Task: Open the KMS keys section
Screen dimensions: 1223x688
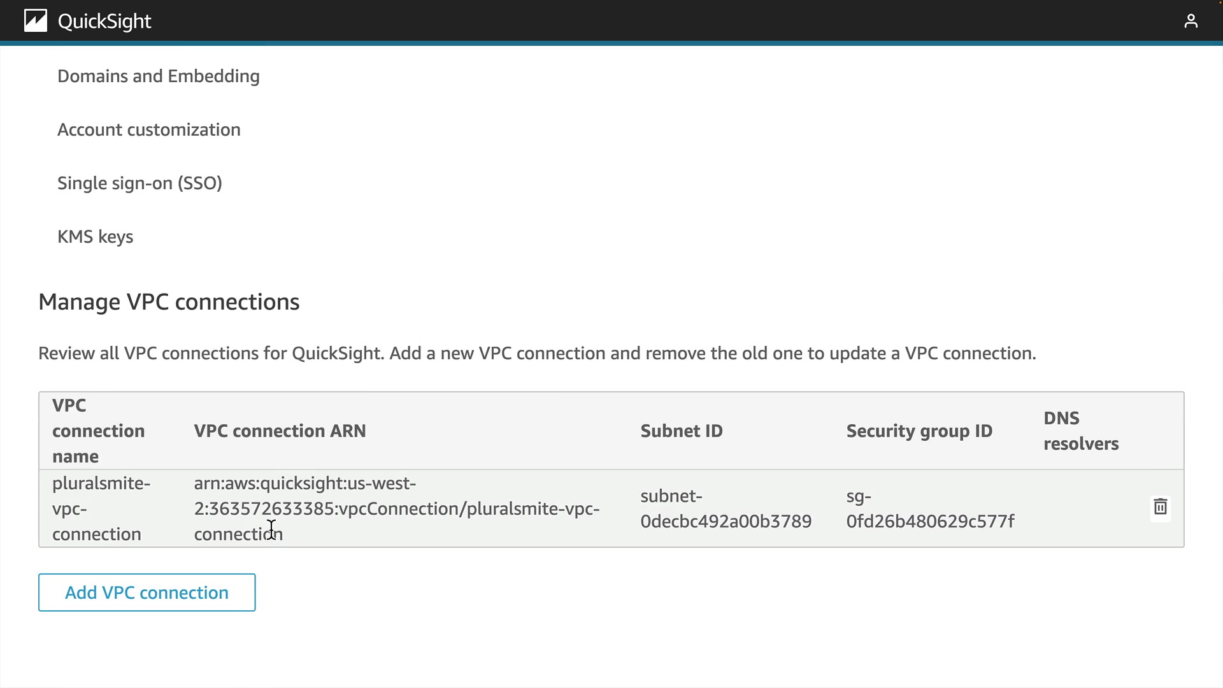Action: pos(96,237)
